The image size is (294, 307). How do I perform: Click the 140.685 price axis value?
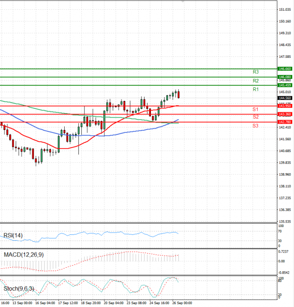point(285,151)
